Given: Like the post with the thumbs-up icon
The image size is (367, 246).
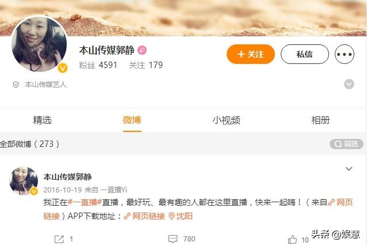Looking at the screenshot, I should [292, 240].
